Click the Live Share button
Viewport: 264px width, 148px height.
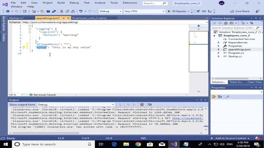(x=240, y=11)
